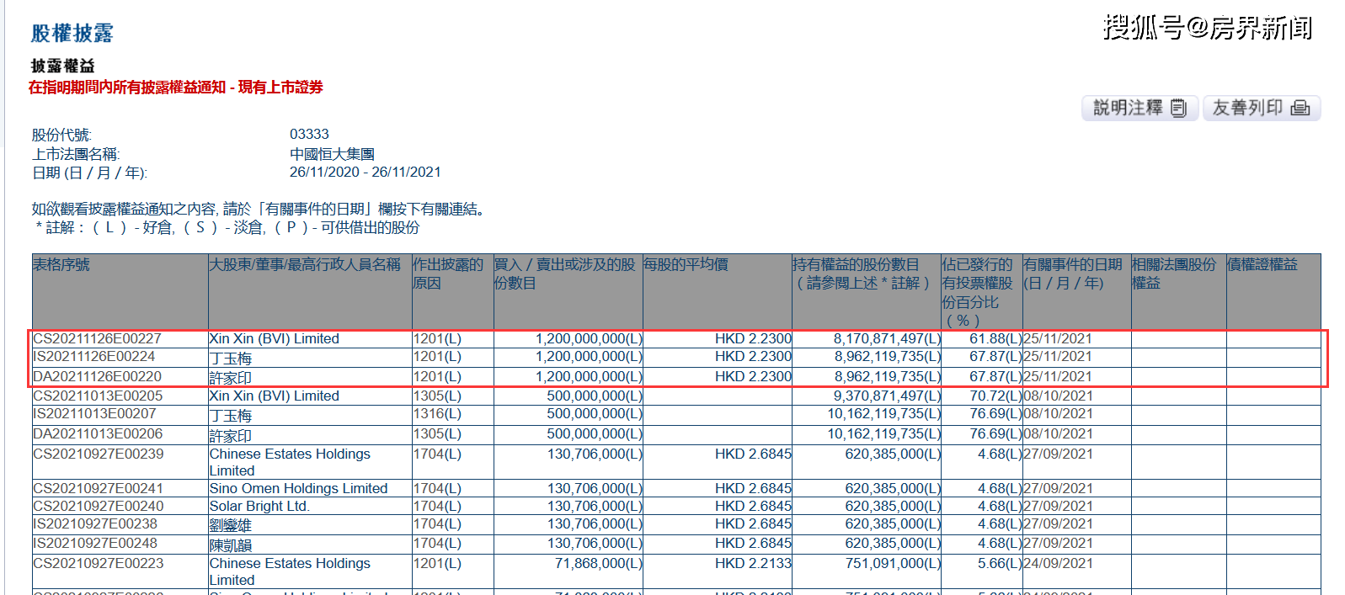Click Xin Xin (BVI) Limited in row CS20211013E00205
Viewport: 1345px width, 595px height.
pos(275,396)
